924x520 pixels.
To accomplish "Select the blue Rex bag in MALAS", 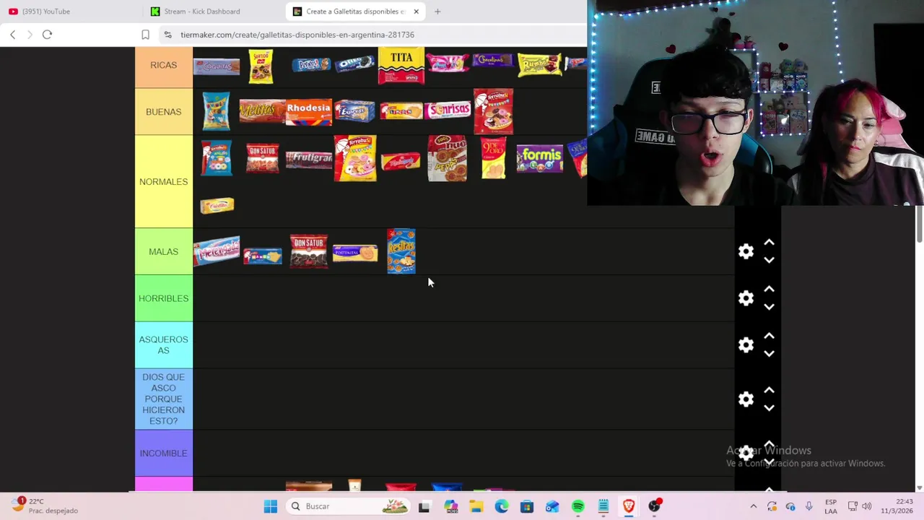I will [401, 251].
